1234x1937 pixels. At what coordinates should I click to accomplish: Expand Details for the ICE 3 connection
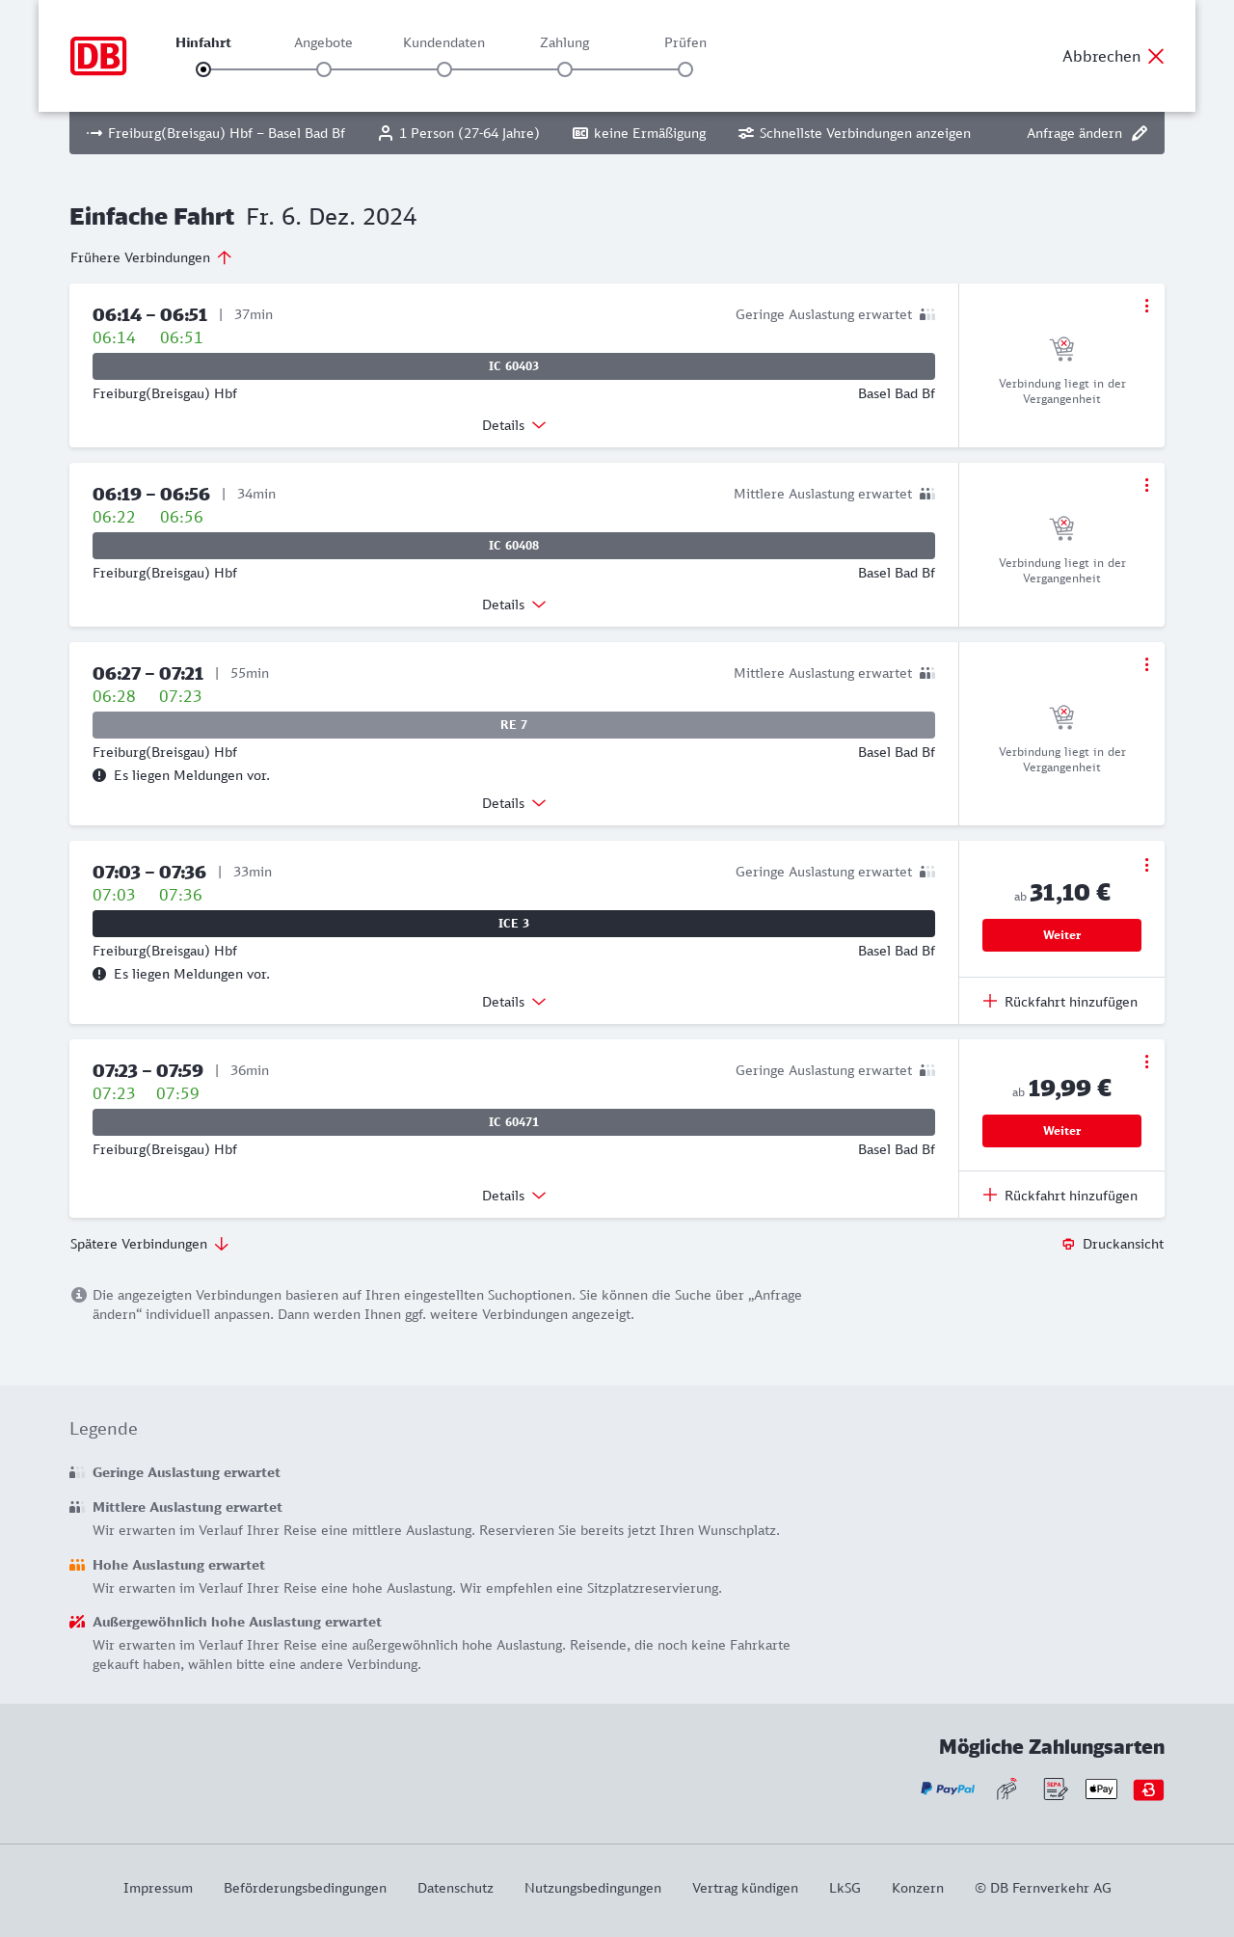pos(514,1002)
